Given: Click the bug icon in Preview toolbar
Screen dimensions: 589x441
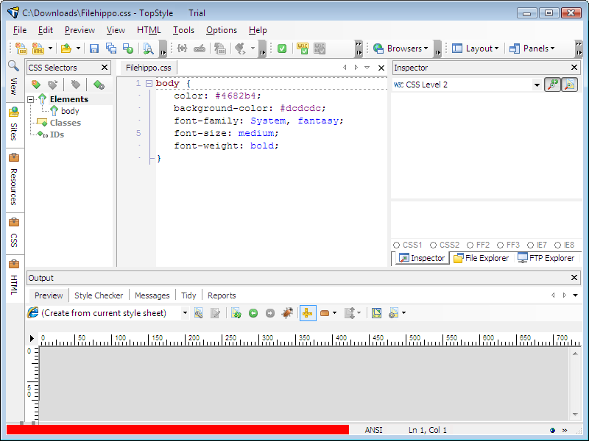Looking at the screenshot, I should pyautogui.click(x=288, y=313).
